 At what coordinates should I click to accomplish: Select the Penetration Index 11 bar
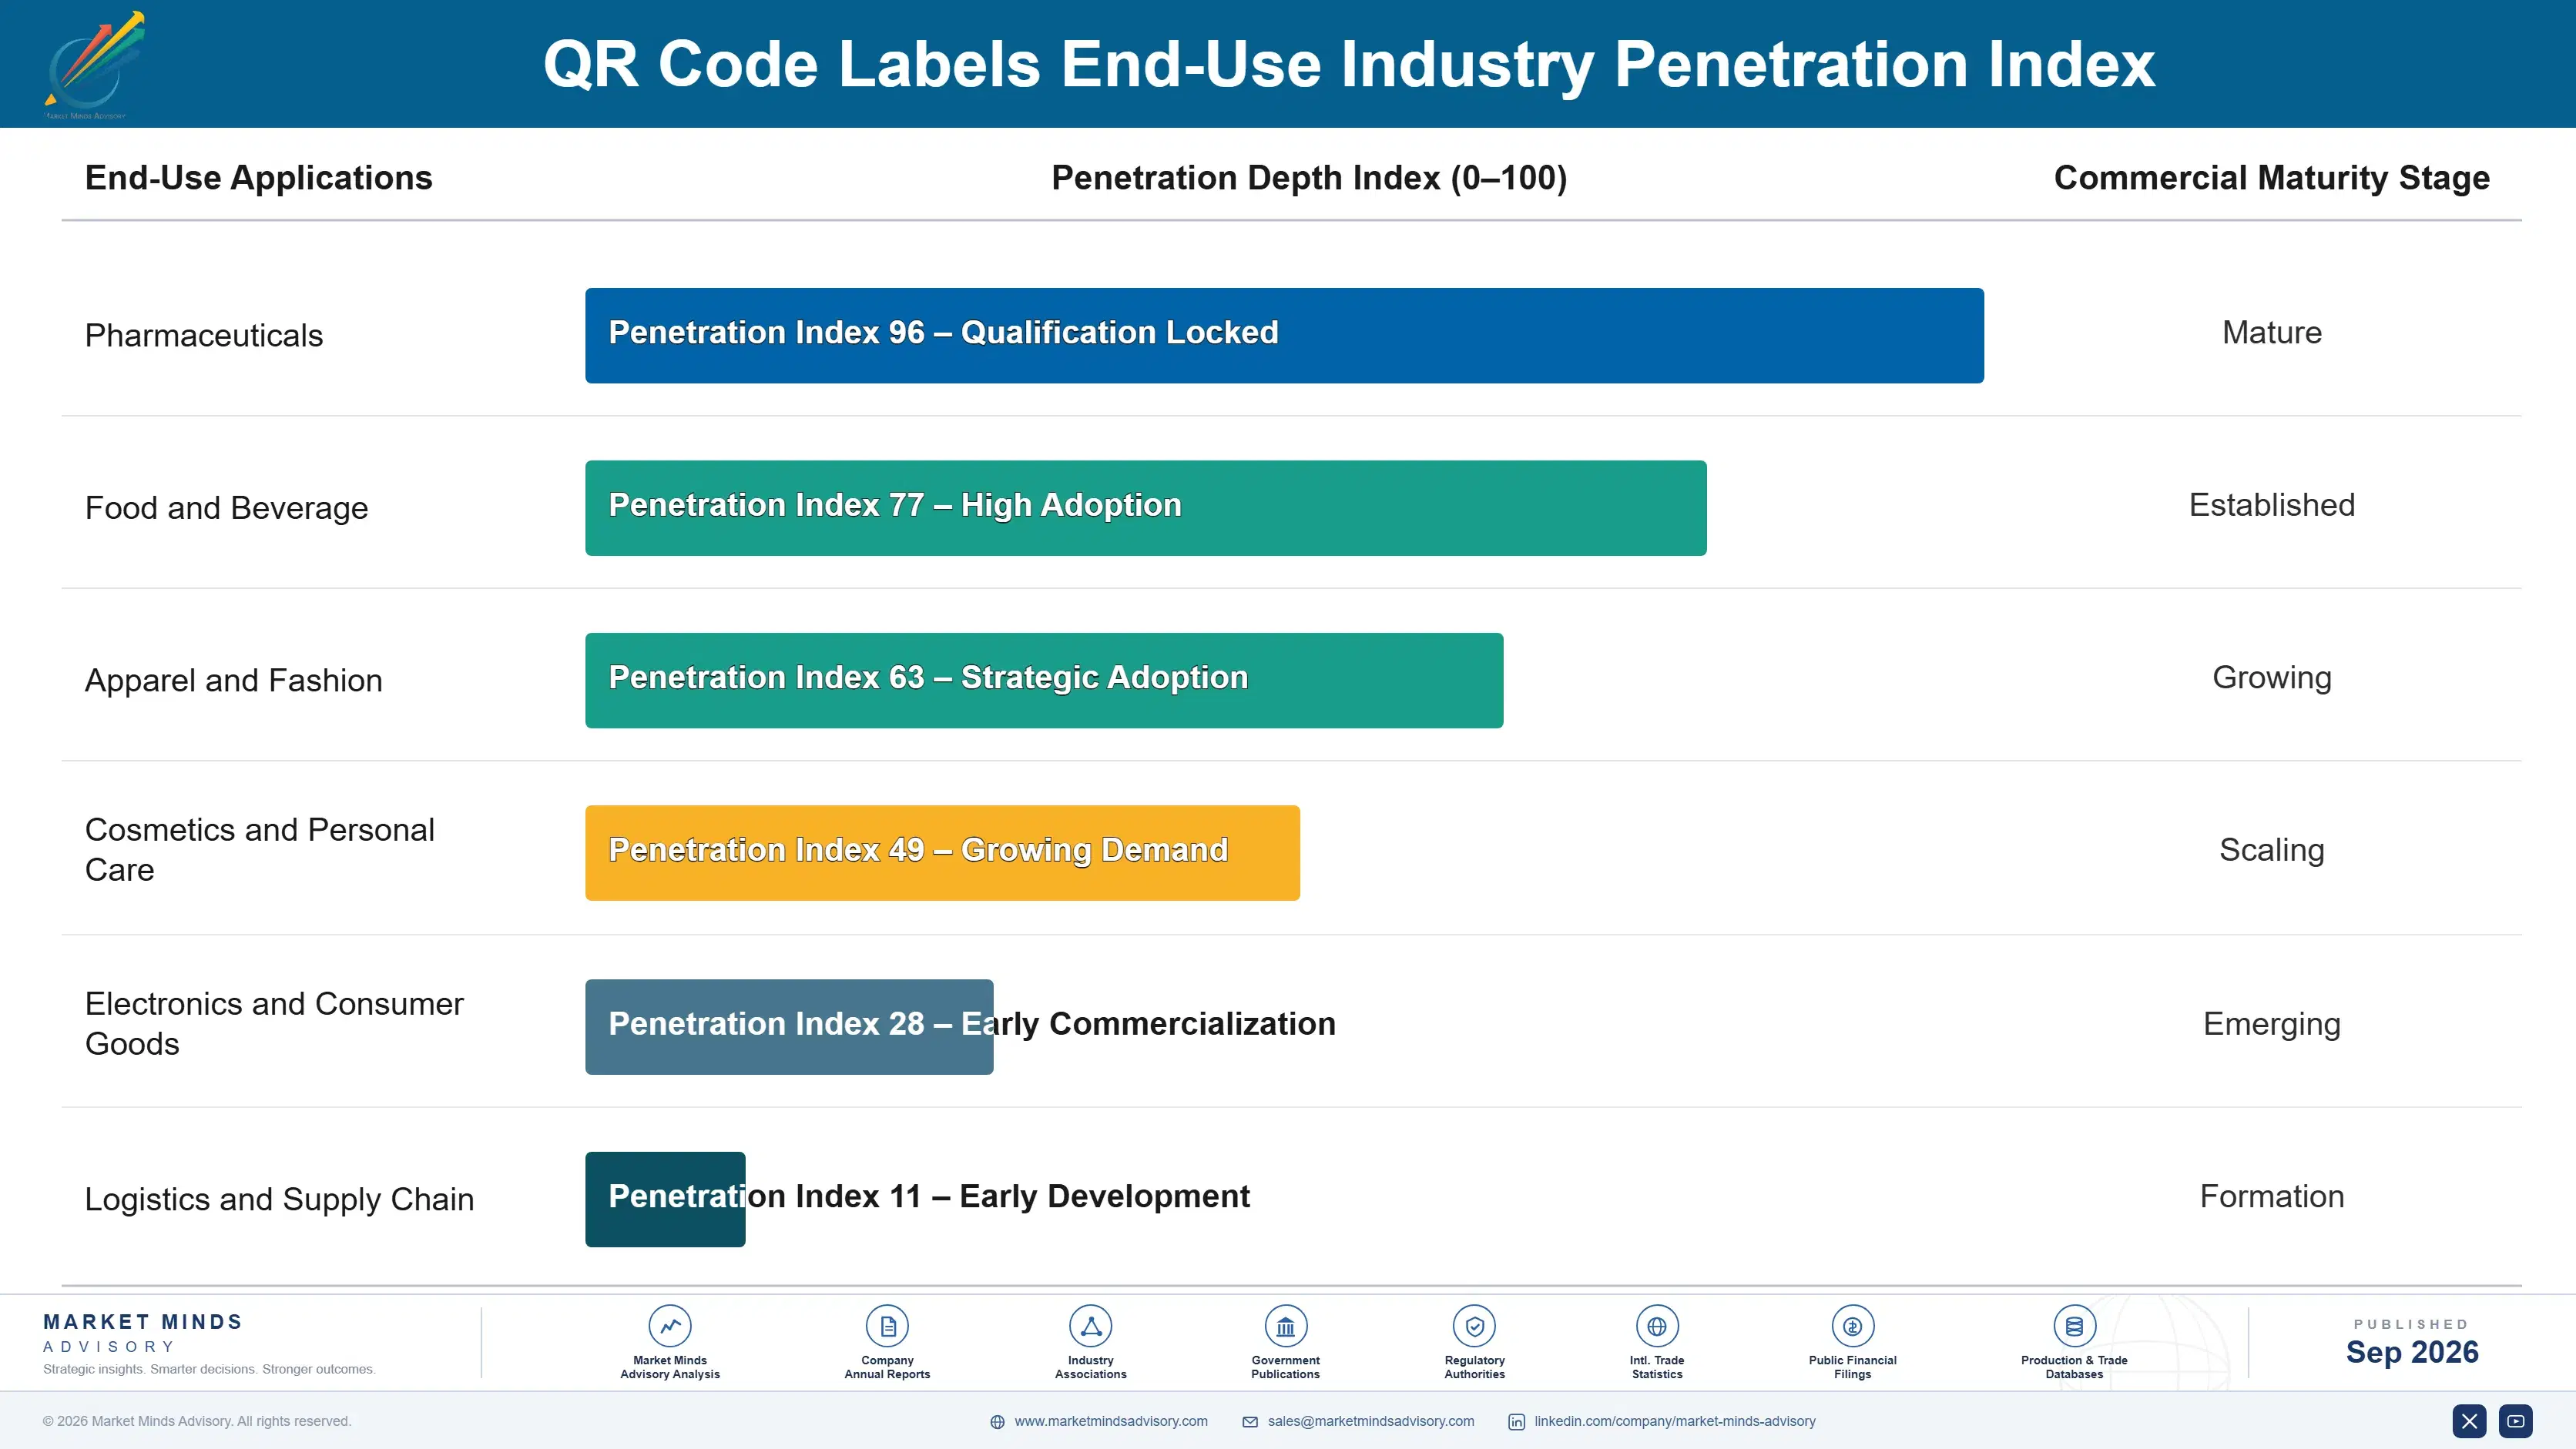click(665, 1200)
